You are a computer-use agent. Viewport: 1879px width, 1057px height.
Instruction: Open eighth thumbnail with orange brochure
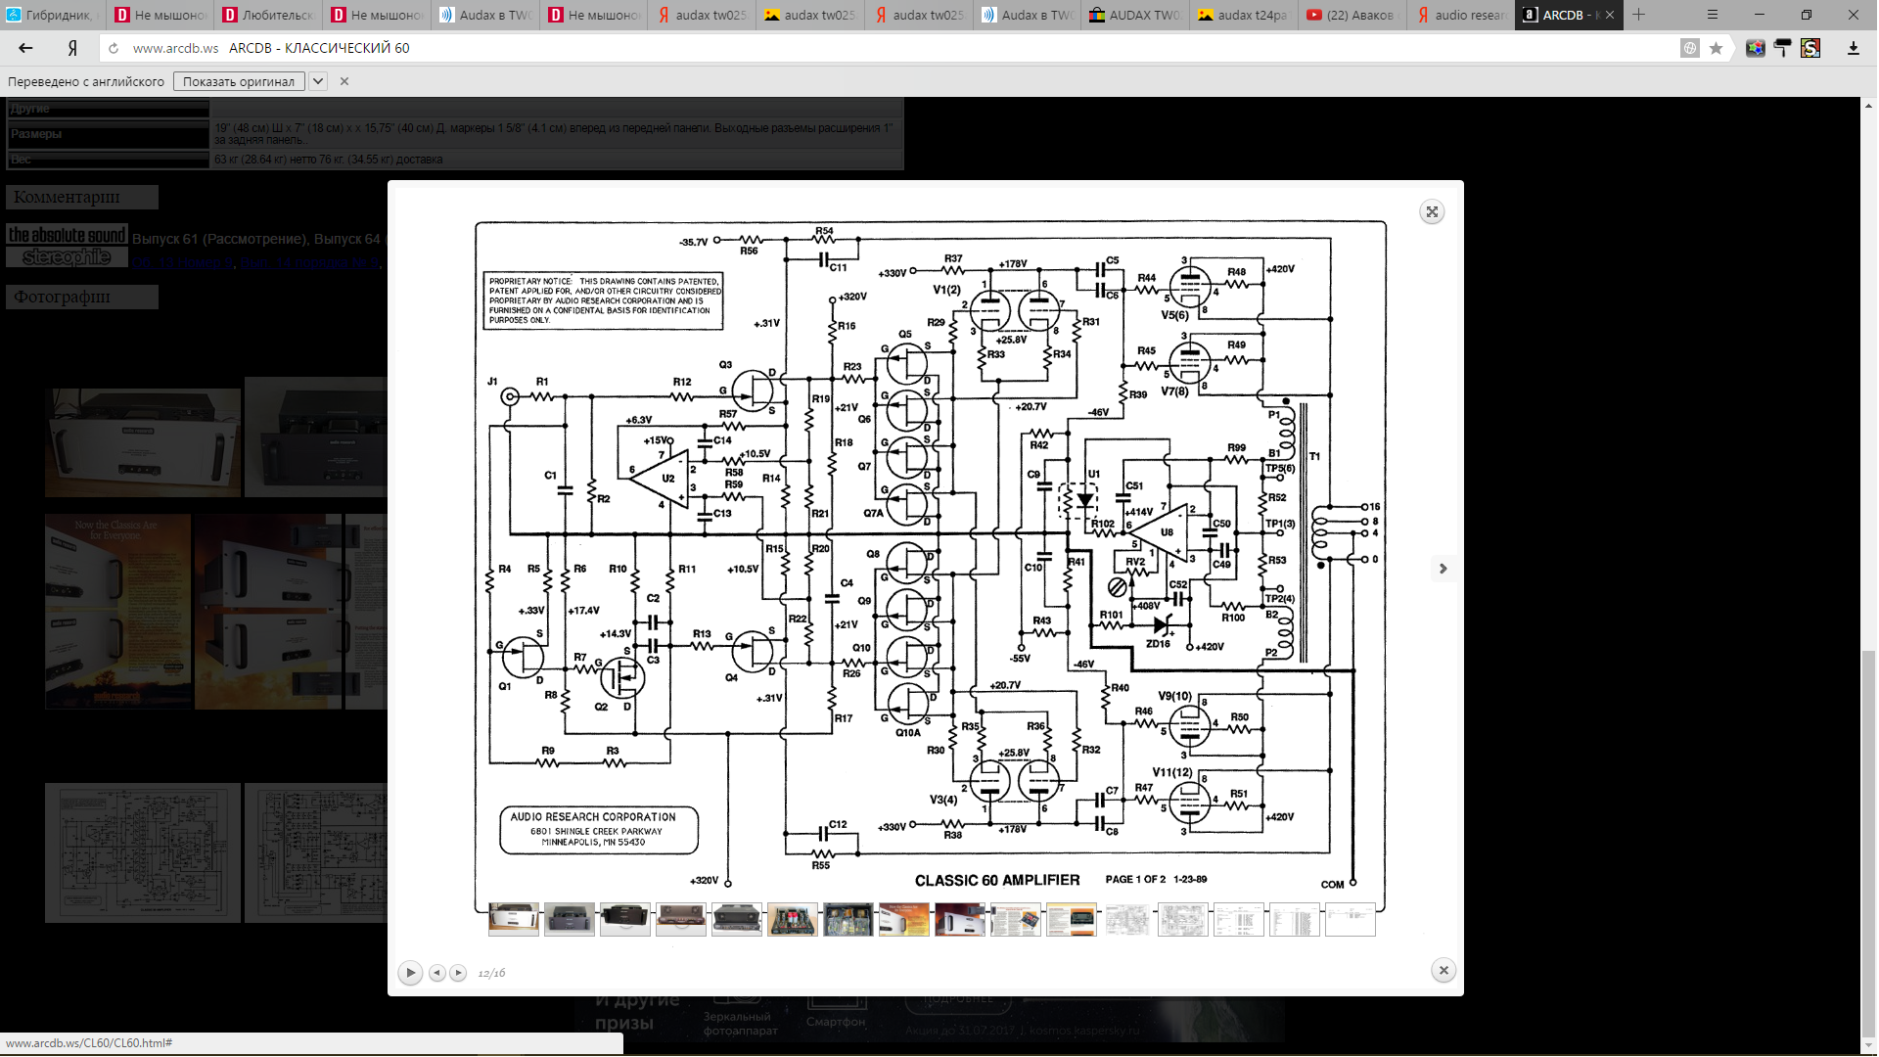point(904,920)
